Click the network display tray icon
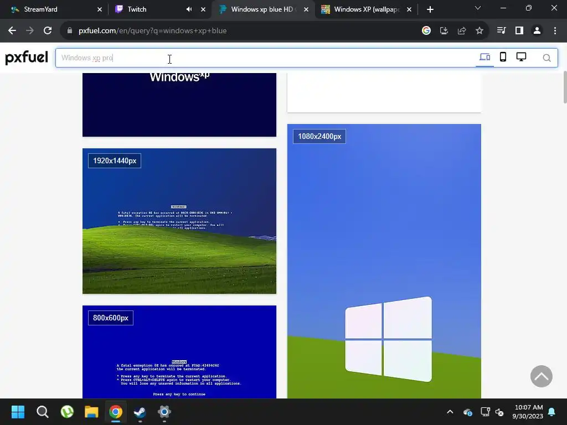This screenshot has width=567, height=425. coord(485,412)
